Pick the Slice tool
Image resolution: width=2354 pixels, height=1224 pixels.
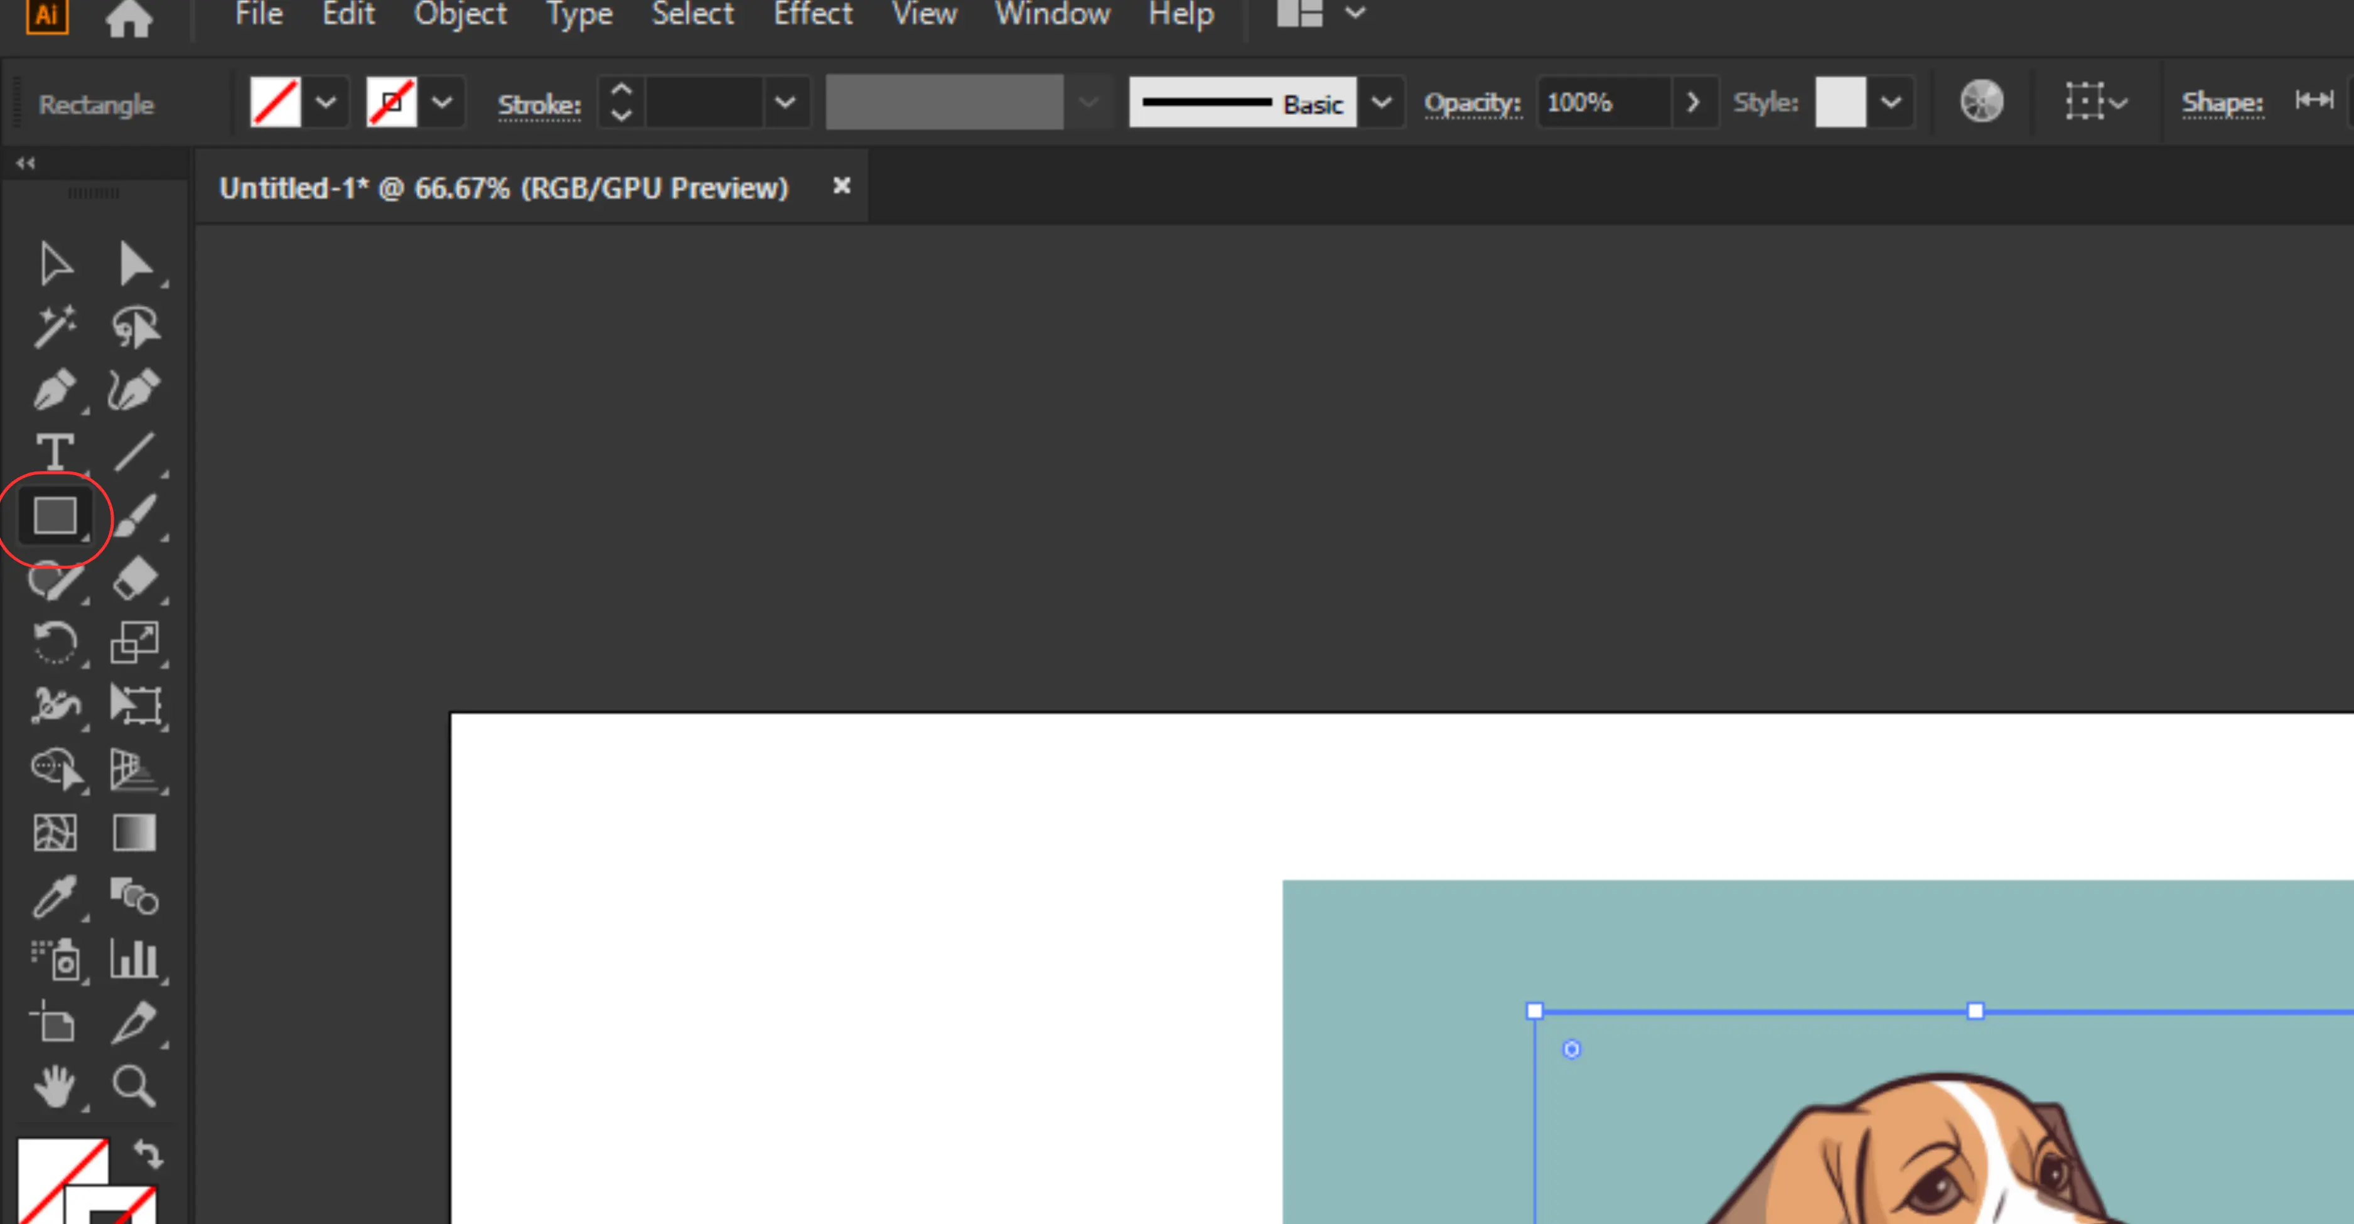click(135, 1022)
